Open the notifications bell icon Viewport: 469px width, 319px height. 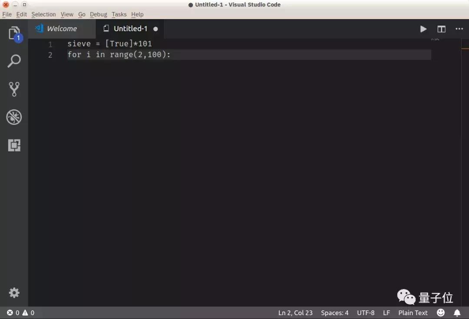(x=457, y=312)
